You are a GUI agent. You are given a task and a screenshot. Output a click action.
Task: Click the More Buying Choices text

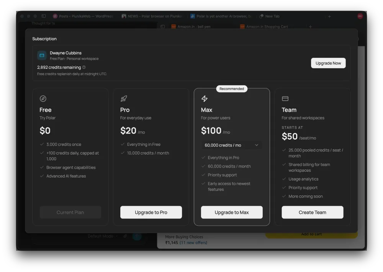click(x=184, y=237)
